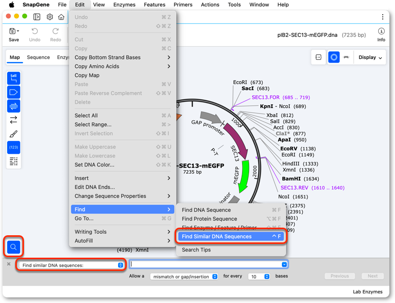
Task: Switch to the Sequence tab
Action: pyautogui.click(x=38, y=57)
